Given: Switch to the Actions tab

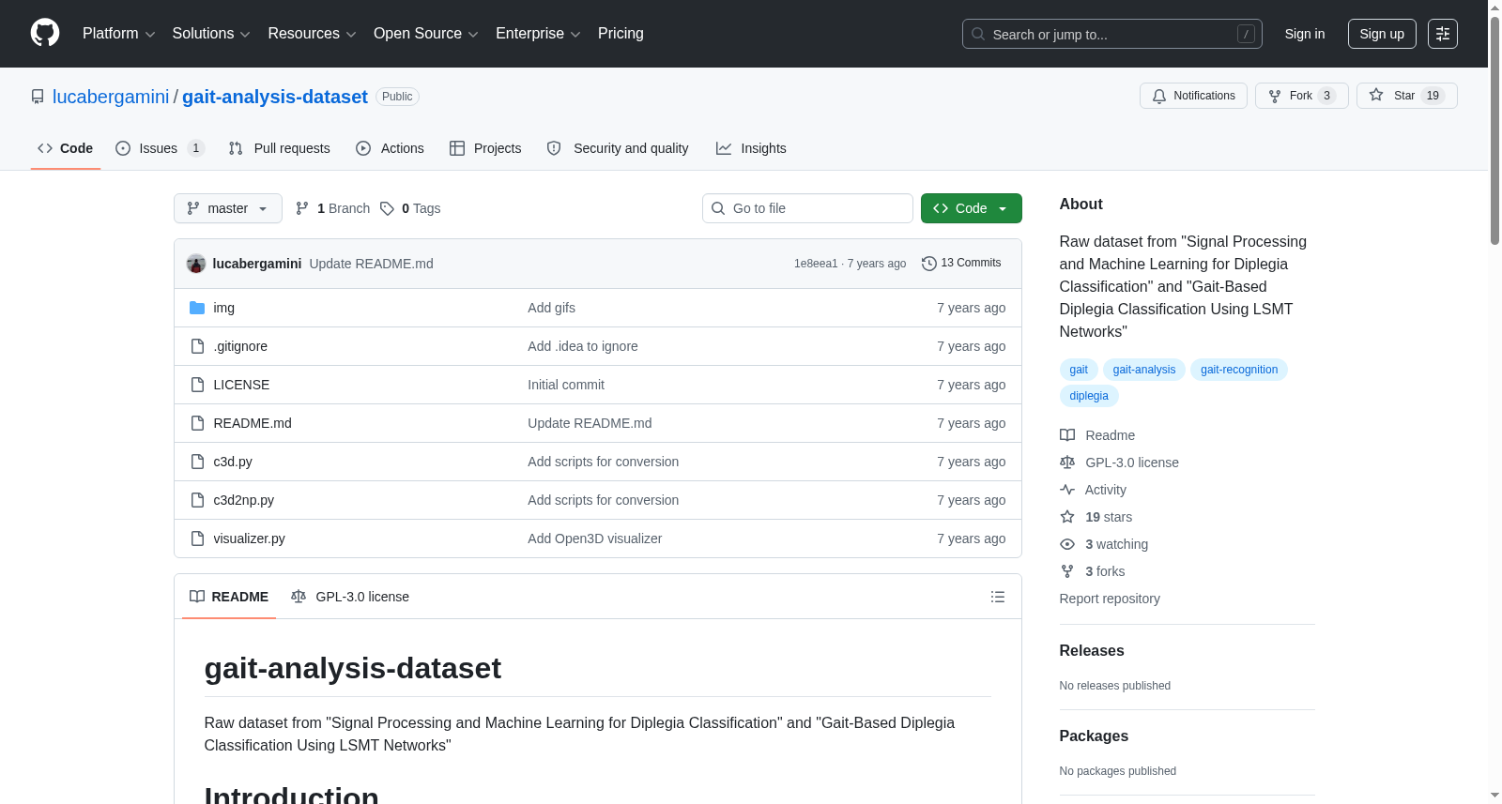Looking at the screenshot, I should pyautogui.click(x=391, y=148).
